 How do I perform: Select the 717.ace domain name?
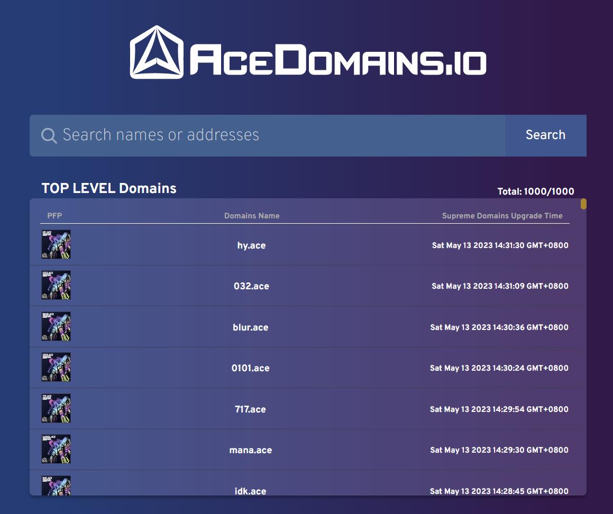click(x=250, y=409)
